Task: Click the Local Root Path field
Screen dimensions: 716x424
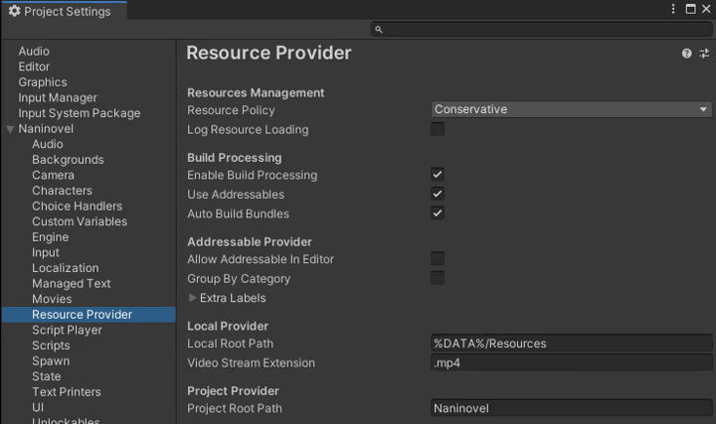Action: [x=571, y=344]
